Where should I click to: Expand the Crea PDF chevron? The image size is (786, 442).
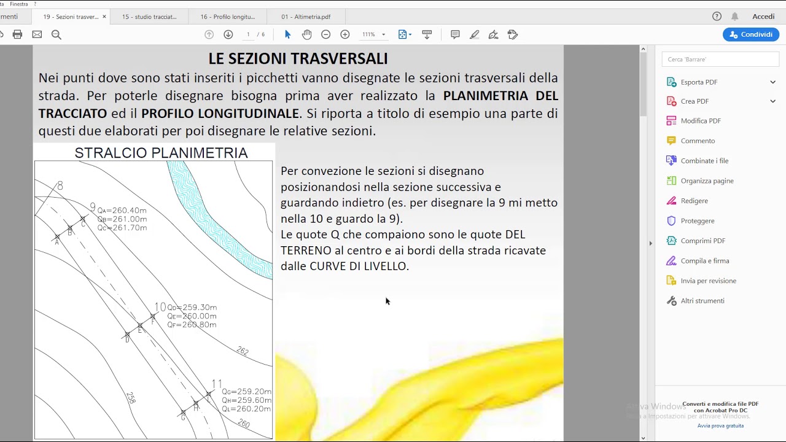[772, 101]
